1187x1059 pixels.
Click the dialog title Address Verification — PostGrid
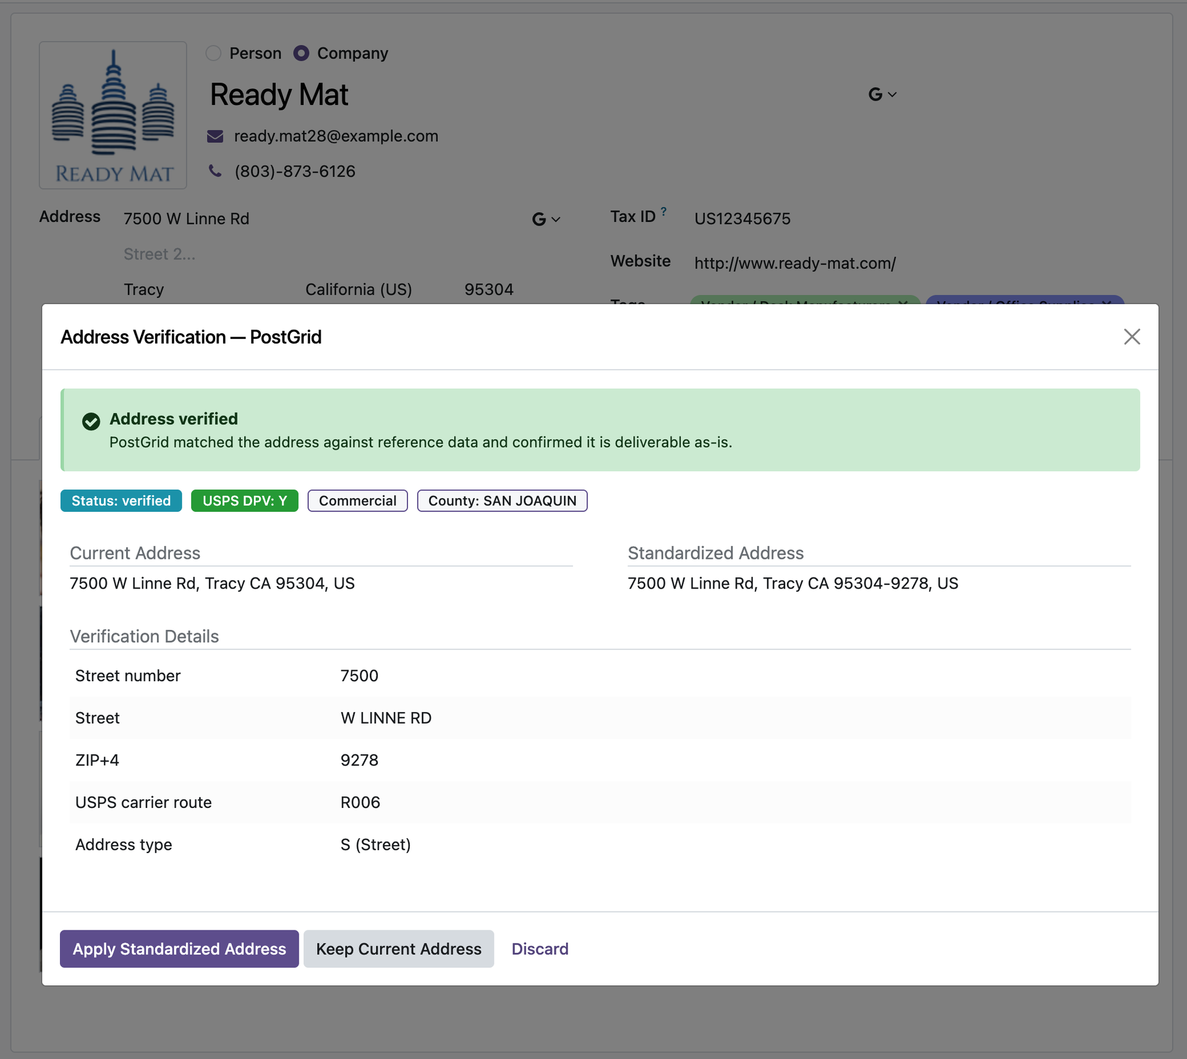coord(191,337)
